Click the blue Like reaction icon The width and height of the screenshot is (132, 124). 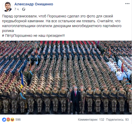pyautogui.click(x=4, y=120)
